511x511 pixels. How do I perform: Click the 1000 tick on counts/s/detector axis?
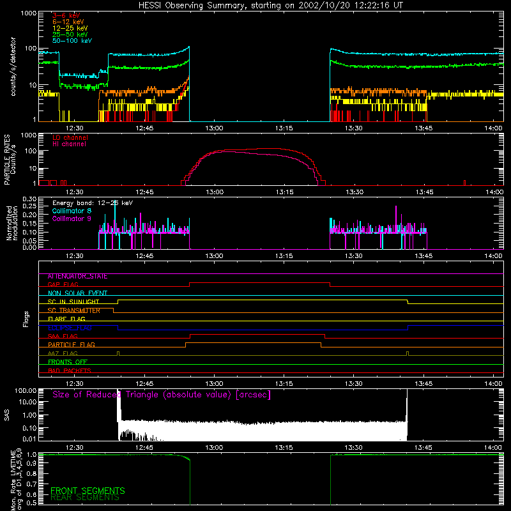pos(28,13)
